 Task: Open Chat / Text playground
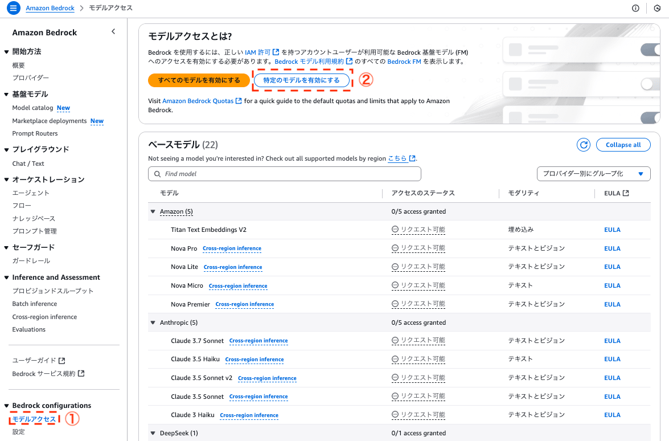pos(28,164)
